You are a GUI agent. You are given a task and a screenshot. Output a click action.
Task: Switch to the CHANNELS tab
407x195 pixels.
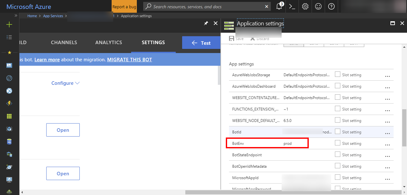pos(64,42)
